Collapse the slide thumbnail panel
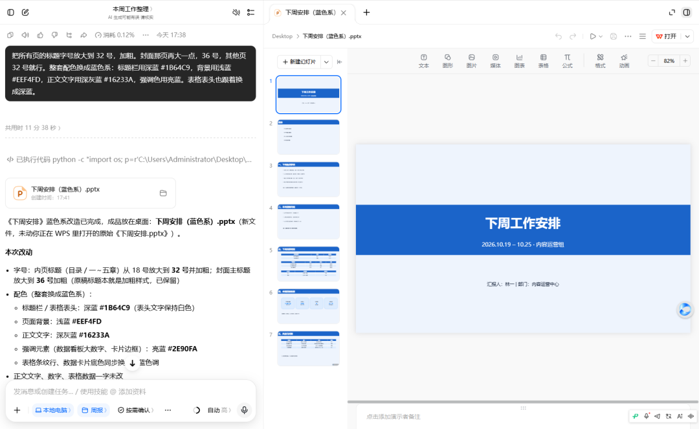This screenshot has width=699, height=429. click(339, 62)
